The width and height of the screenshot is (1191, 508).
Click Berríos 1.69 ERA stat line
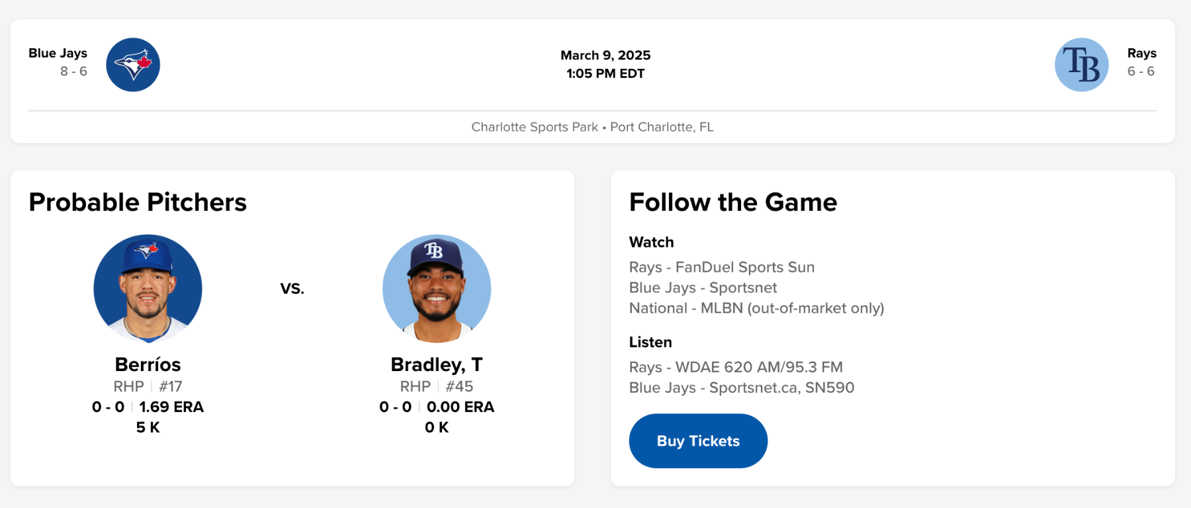171,407
